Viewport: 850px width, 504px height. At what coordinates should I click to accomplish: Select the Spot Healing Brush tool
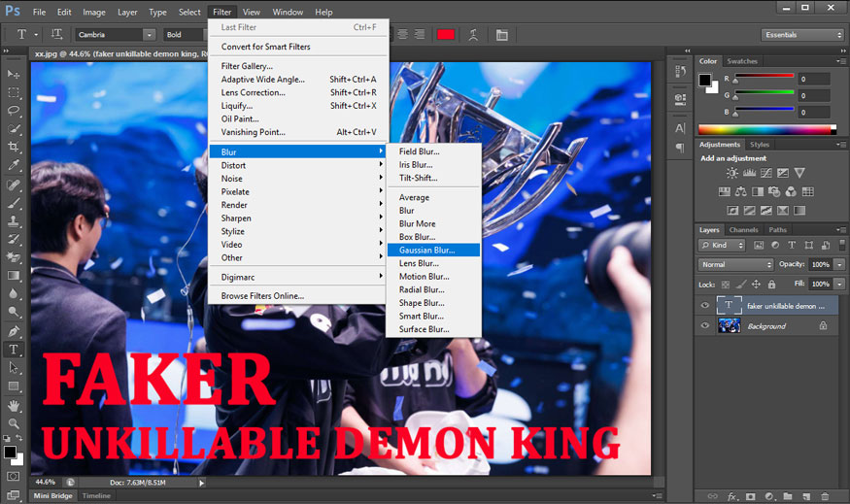coord(14,185)
